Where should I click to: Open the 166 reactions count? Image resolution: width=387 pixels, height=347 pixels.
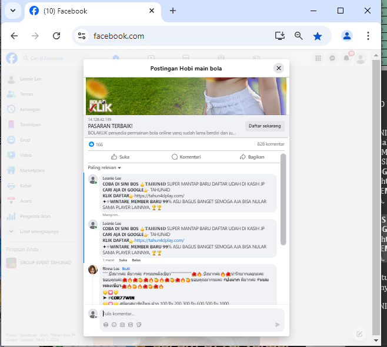tap(96, 144)
